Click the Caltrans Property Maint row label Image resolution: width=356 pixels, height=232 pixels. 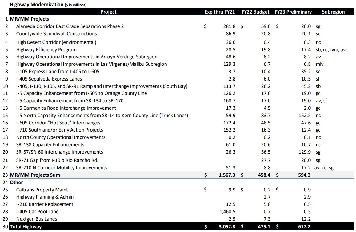(42, 190)
